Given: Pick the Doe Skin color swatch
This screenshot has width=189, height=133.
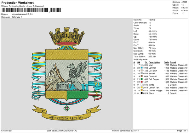Looking at the screenshot, I should click(x=142, y=71).
